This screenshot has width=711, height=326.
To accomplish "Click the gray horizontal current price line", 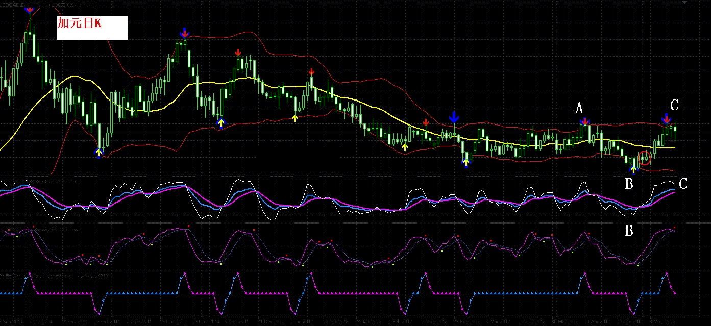I will pyautogui.click(x=355, y=131).
